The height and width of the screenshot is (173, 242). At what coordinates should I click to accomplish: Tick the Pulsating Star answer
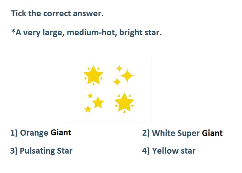point(41,151)
